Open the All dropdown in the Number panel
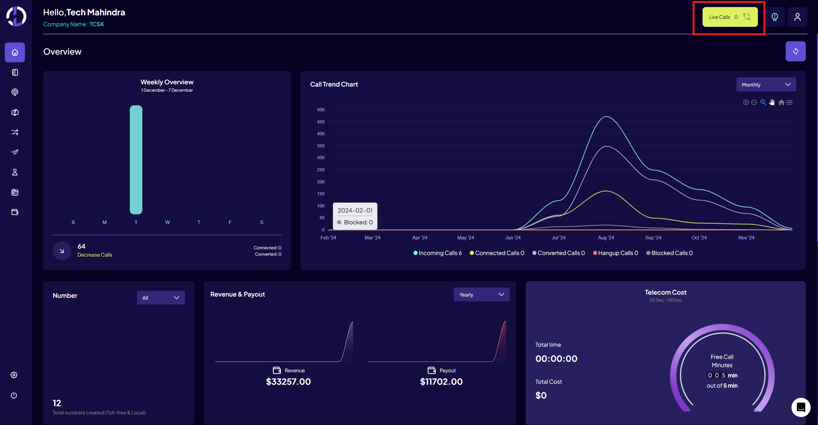This screenshot has width=818, height=425. 161,297
